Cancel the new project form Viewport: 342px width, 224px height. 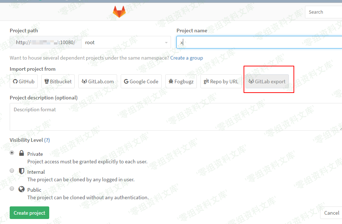coord(331,213)
